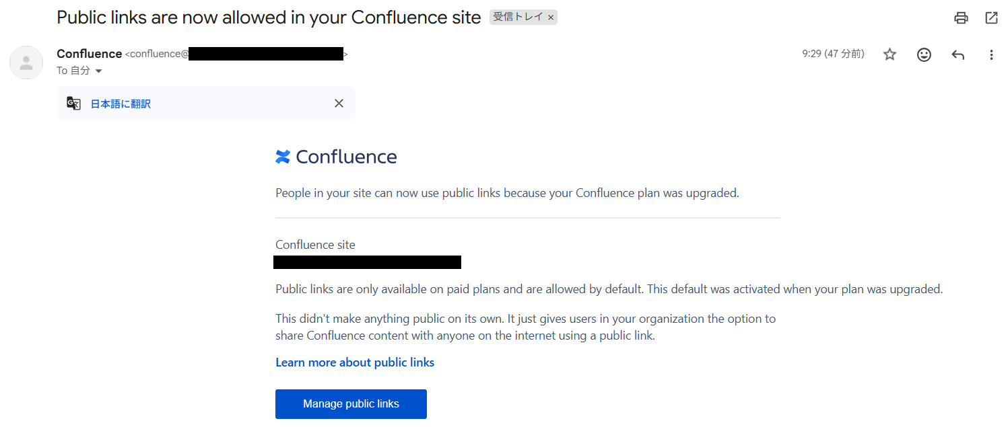Open the Learn more about public links link

[x=355, y=362]
